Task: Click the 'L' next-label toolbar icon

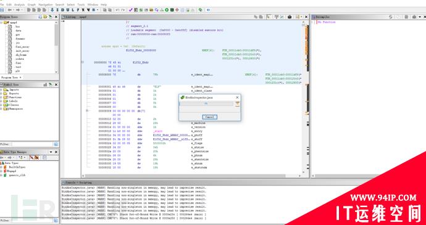Action: (x=73, y=10)
